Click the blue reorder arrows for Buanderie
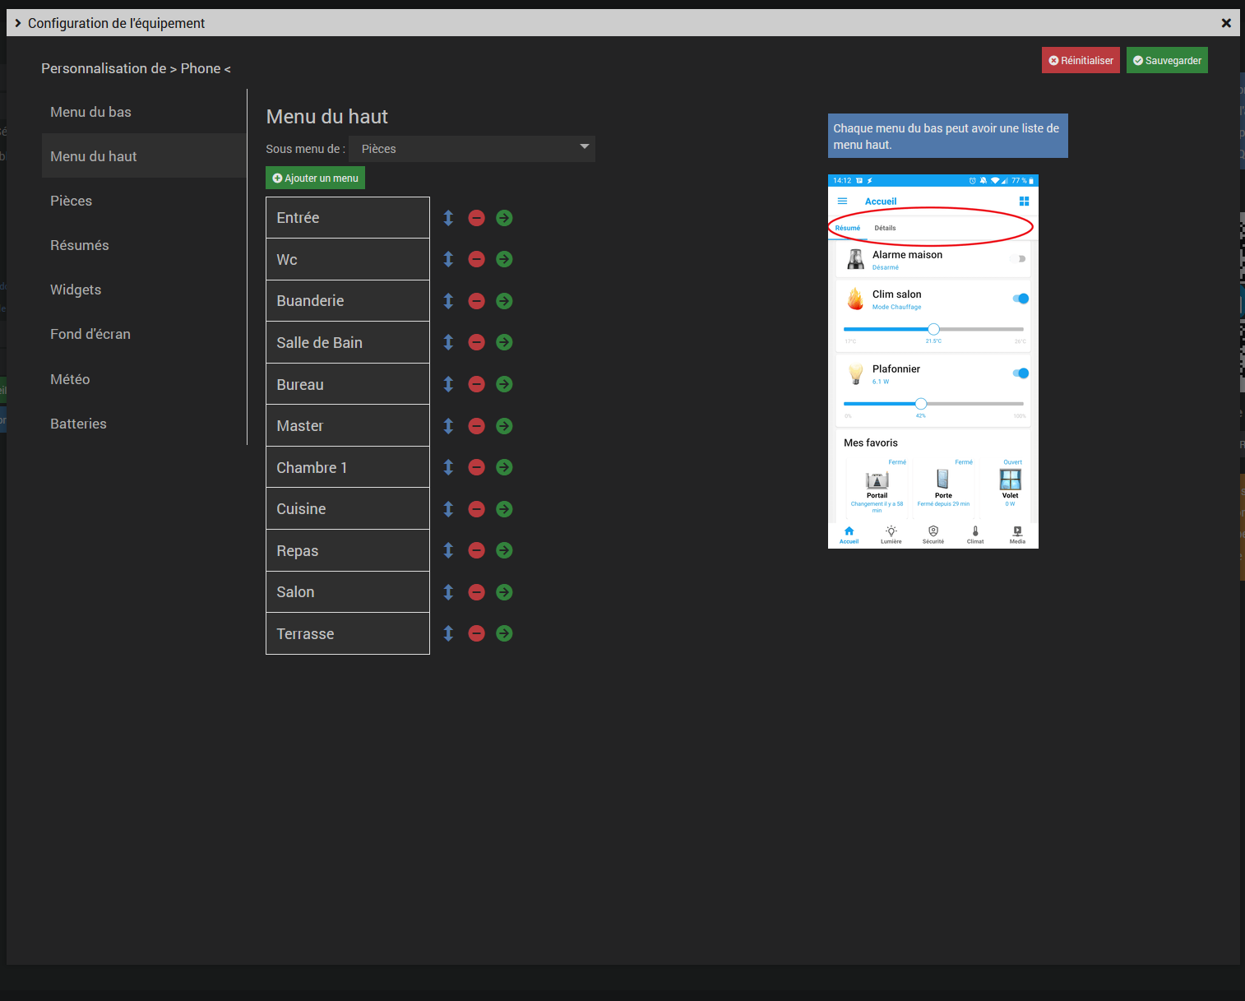This screenshot has height=1001, width=1245. click(x=448, y=301)
